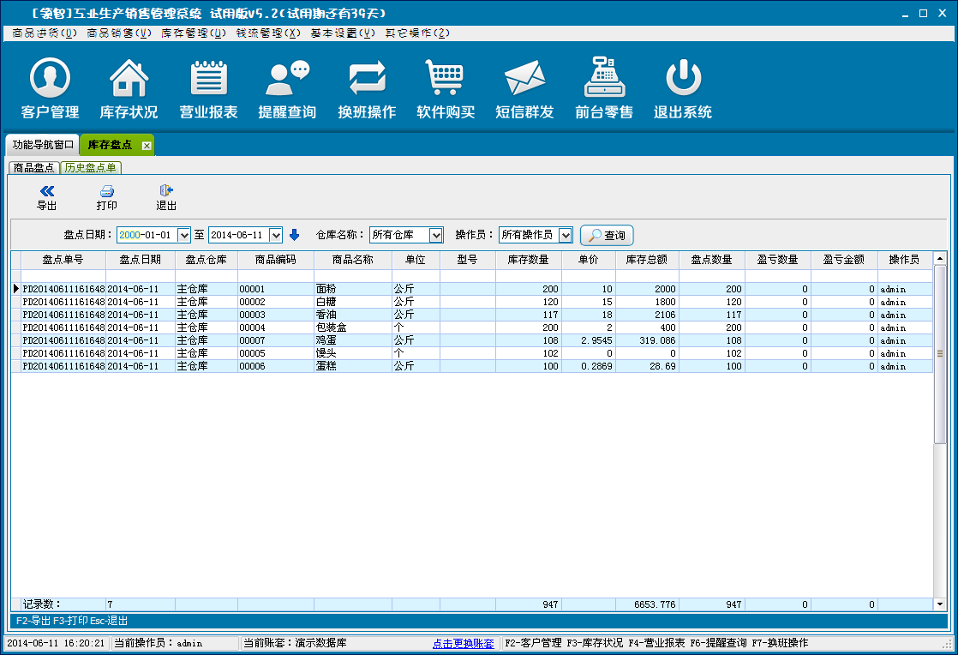Open the 库存管理 menu
Screen dimensions: 958x655
[x=194, y=33]
